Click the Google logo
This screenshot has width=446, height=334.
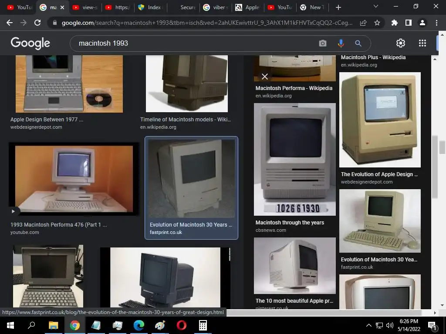point(30,43)
